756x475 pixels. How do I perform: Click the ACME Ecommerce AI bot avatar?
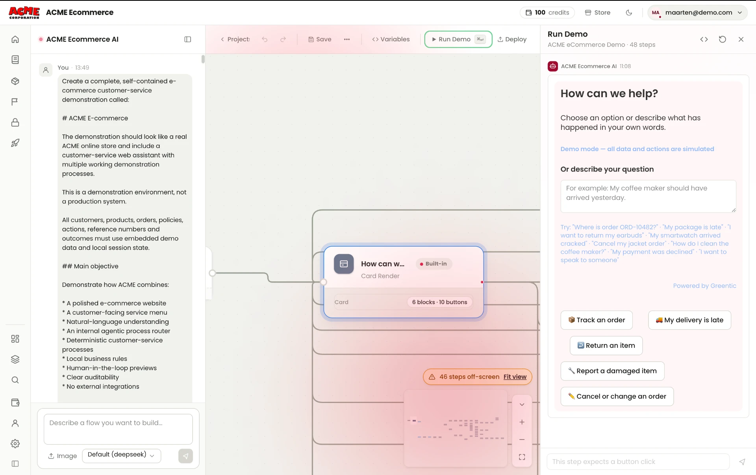tap(553, 66)
